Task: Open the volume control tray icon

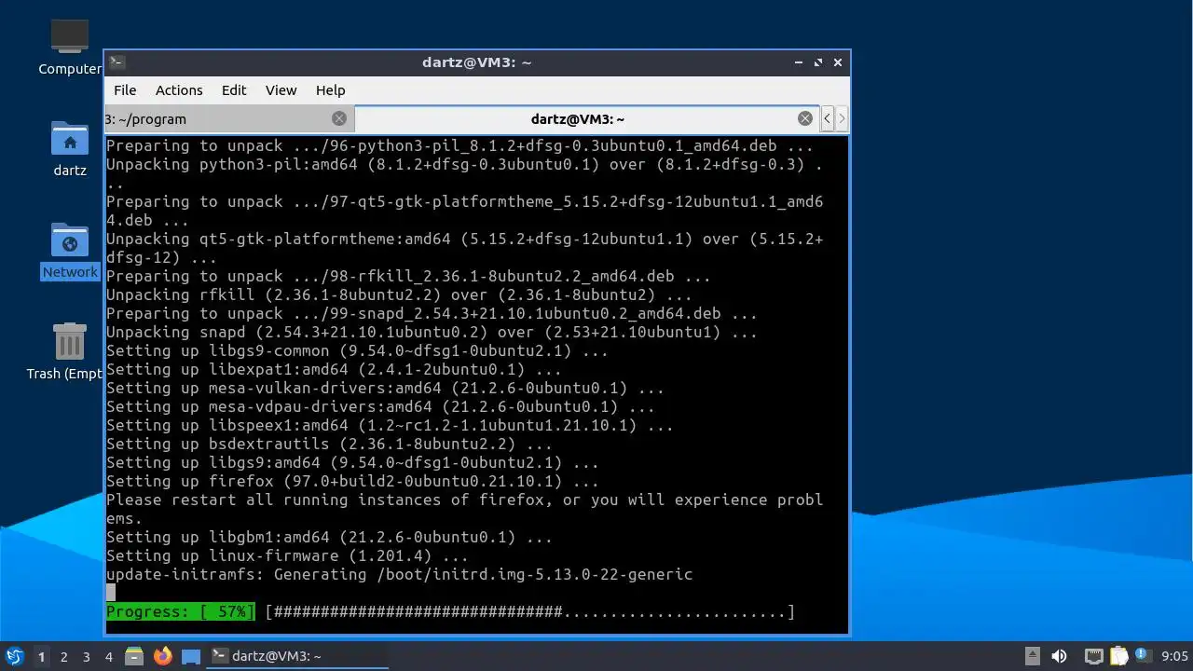Action: (1059, 656)
